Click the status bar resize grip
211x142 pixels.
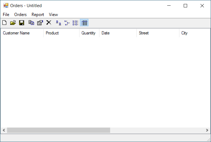(x=208, y=140)
